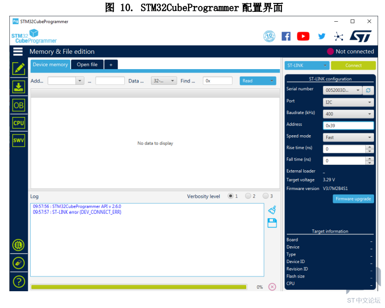Open the Speed mode dropdown
Viewport: 385px width, 308px height.
(x=348, y=137)
